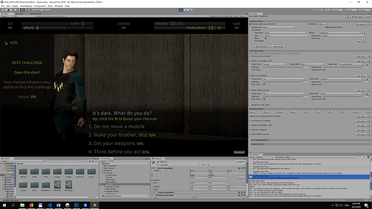Viewport: 372px width, 209px height.
Task: Enable the Flip facing checkbox
Action: (323, 38)
